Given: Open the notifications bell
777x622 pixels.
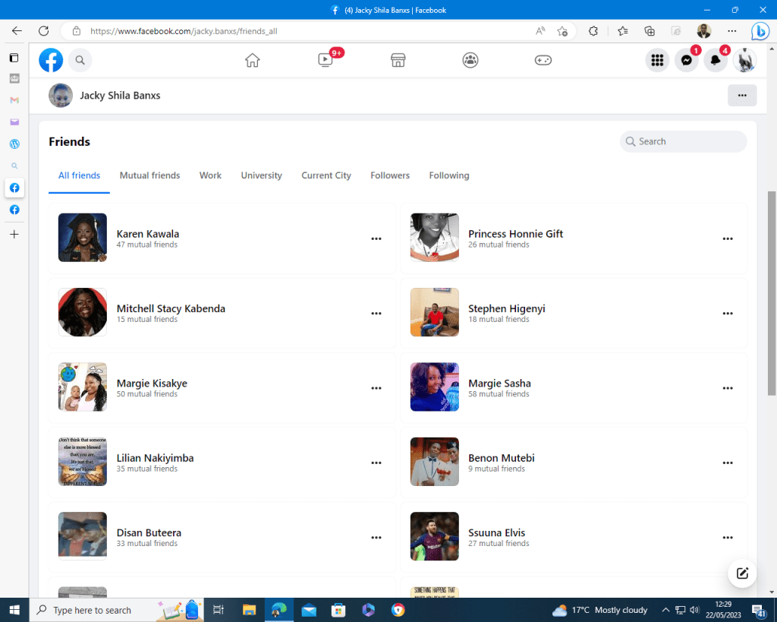Looking at the screenshot, I should [715, 61].
